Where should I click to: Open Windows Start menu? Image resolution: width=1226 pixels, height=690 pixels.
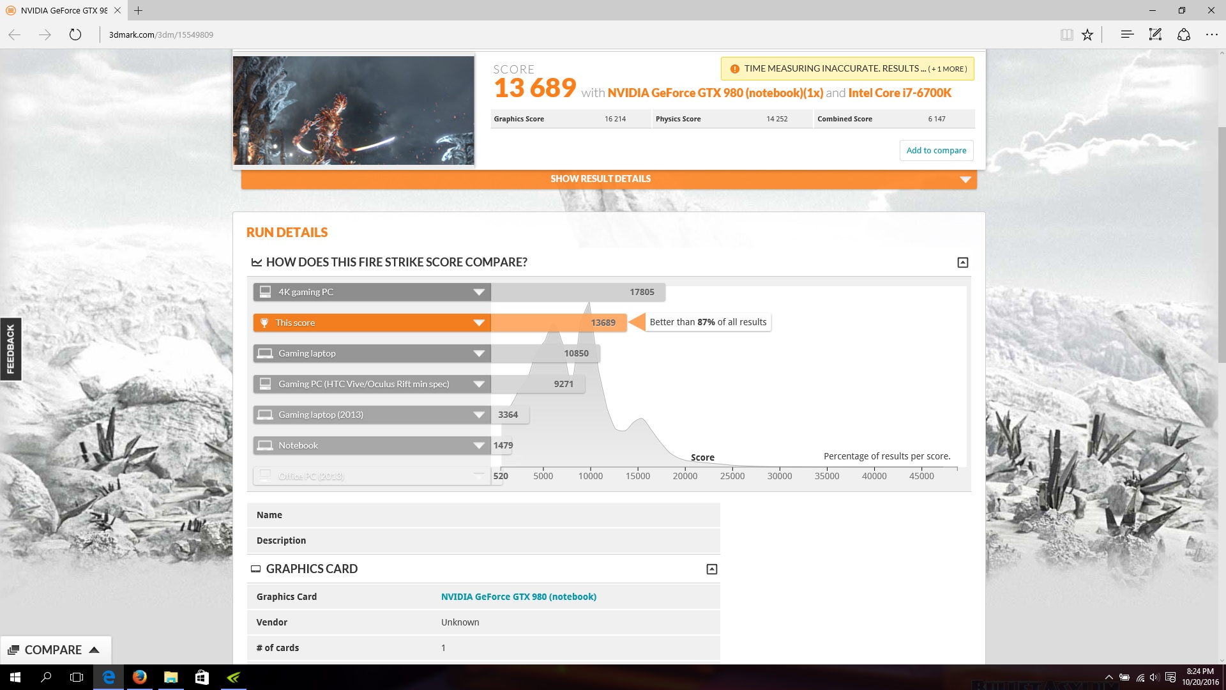pos(15,677)
